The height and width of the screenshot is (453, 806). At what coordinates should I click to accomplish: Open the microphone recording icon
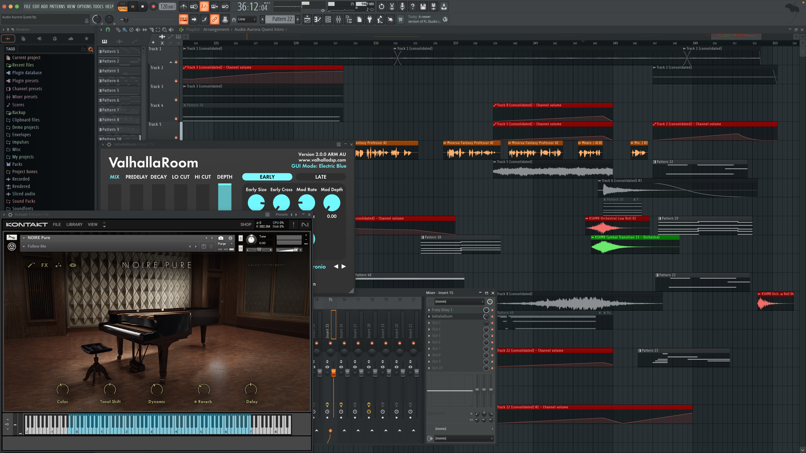402,6
